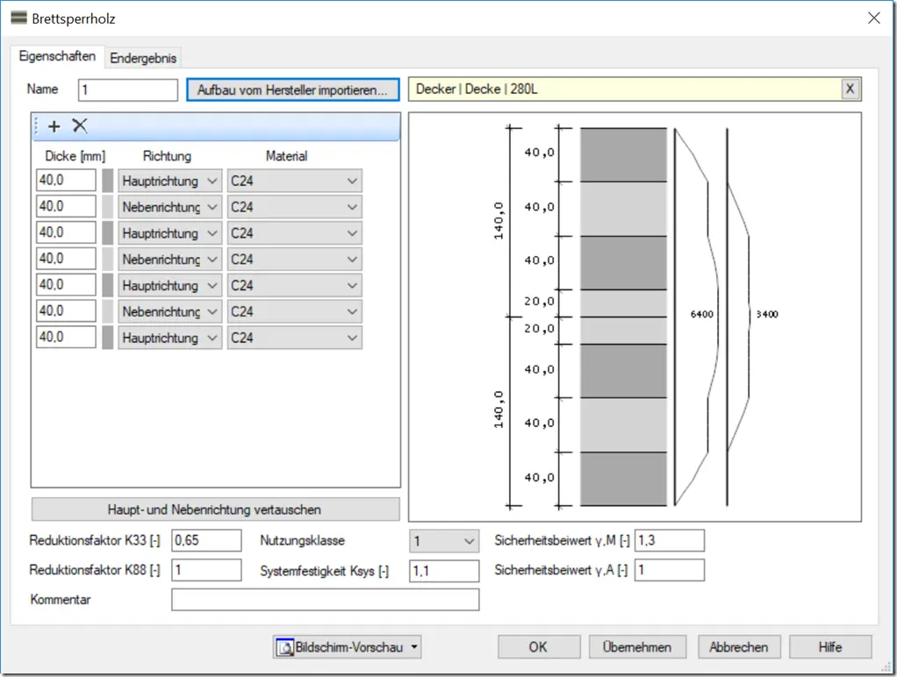Screen dimensions: 897x677
Task: Focus the Sicherheitsbeiwert γ,M field
Action: tap(670, 540)
